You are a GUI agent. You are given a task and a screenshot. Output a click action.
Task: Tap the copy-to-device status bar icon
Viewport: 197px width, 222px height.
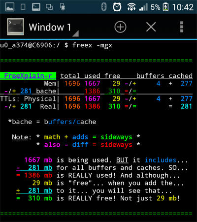[62, 7]
